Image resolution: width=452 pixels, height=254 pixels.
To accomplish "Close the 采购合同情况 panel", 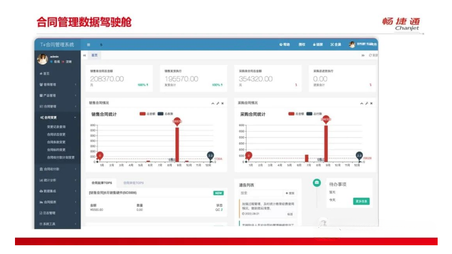I will pos(371,103).
